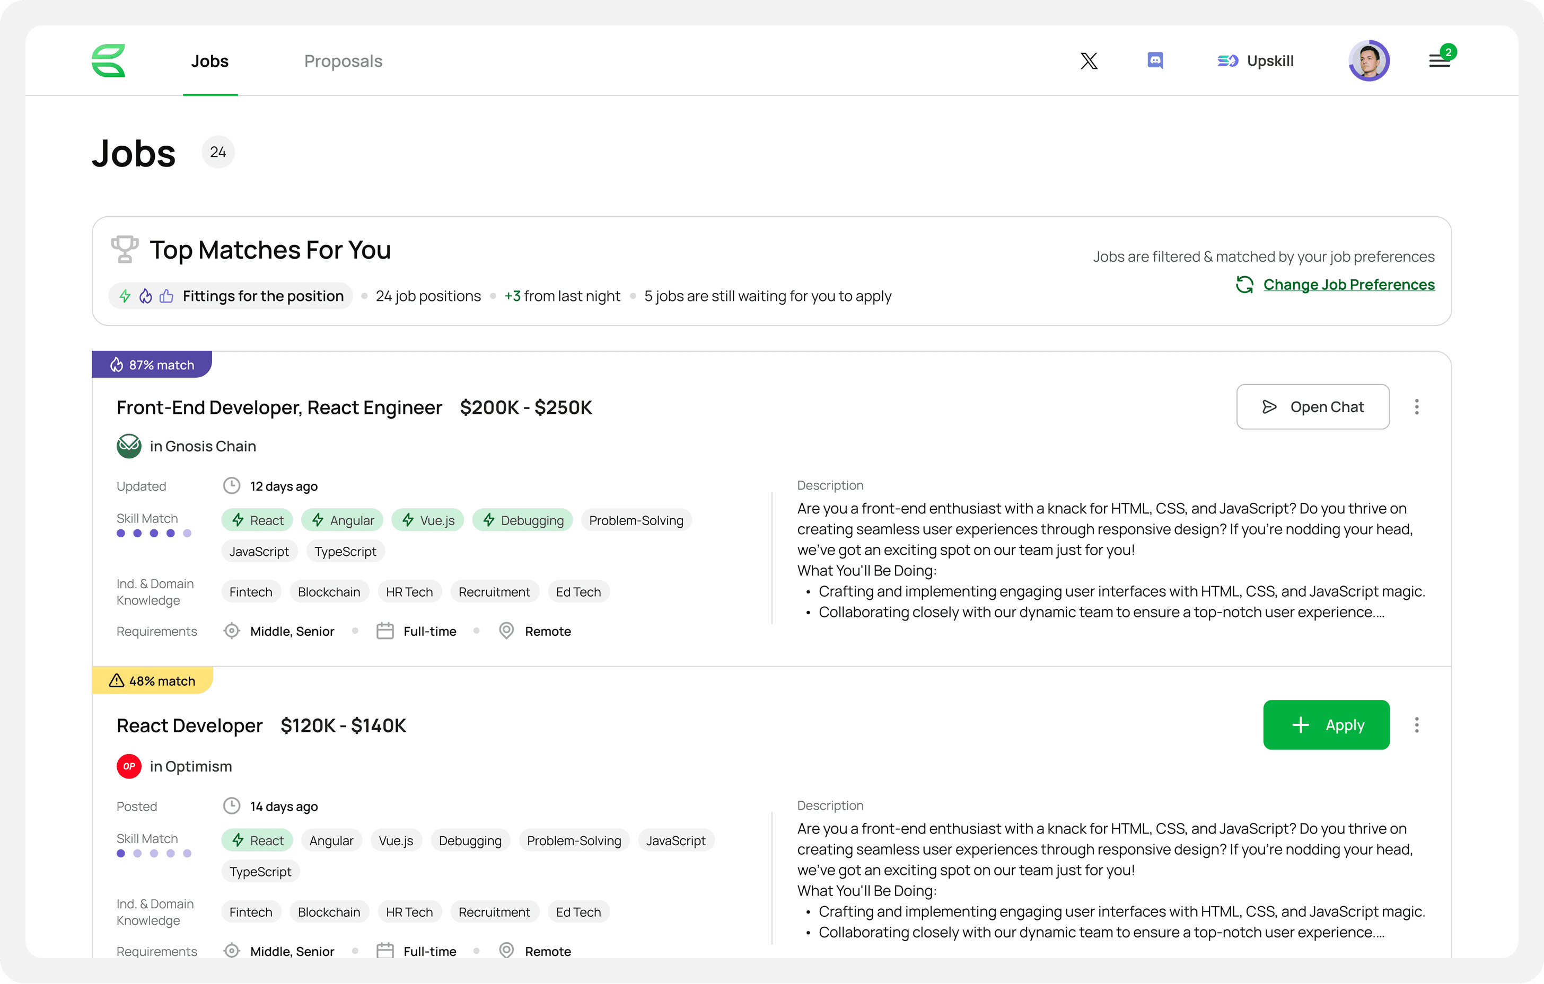Switch to the Jobs tab
Image resolution: width=1544 pixels, height=984 pixels.
(209, 61)
